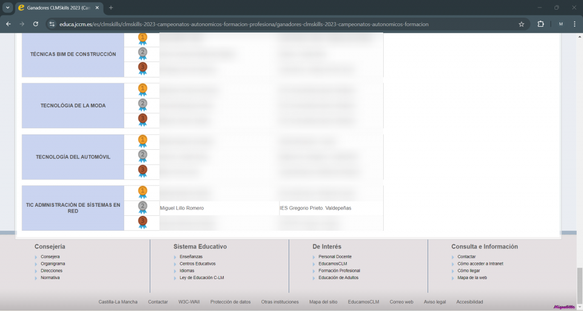Click the scrollbar up arrow
This screenshot has height=311, width=583.
(x=580, y=36)
